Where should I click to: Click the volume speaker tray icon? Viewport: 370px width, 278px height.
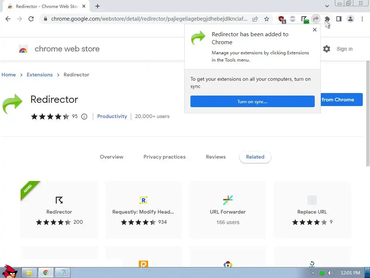330,273
